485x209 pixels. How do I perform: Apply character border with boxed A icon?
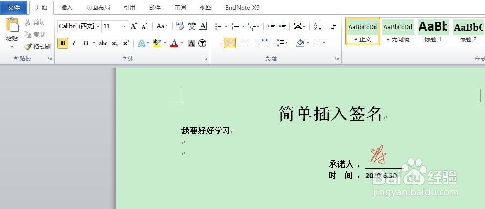point(203,26)
